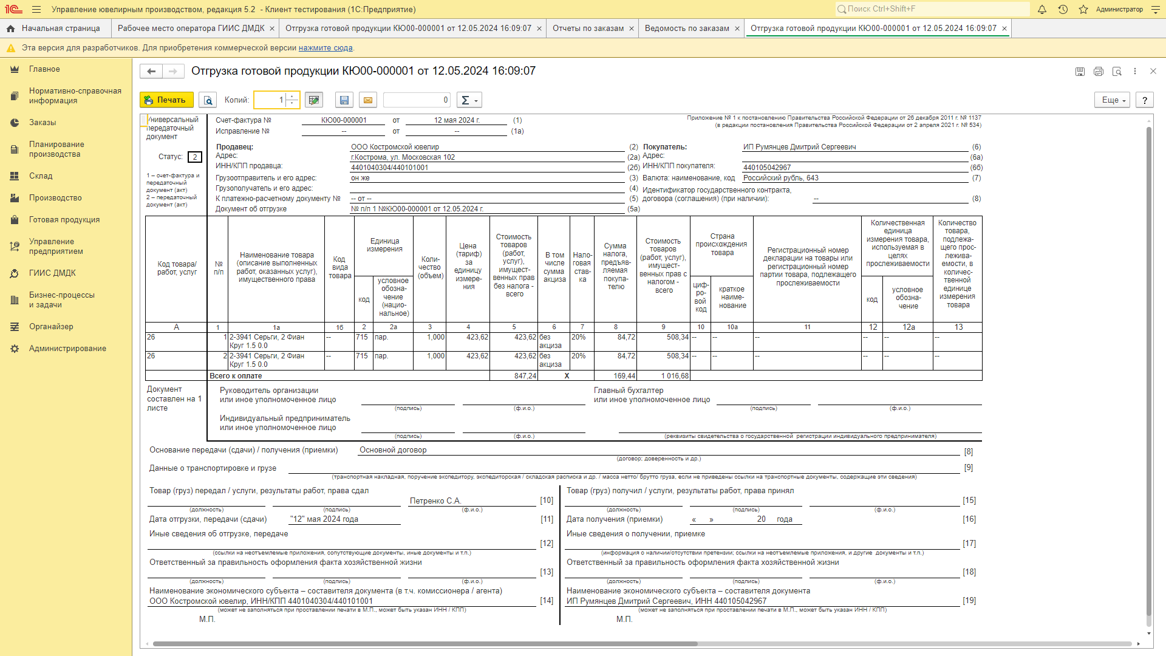Open notifications bell icon

(1042, 9)
